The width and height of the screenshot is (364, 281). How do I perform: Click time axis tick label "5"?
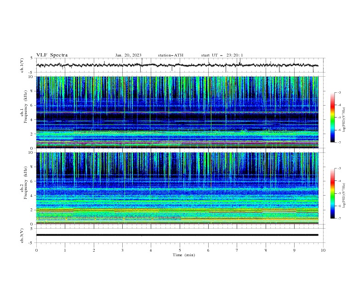click(x=180, y=250)
